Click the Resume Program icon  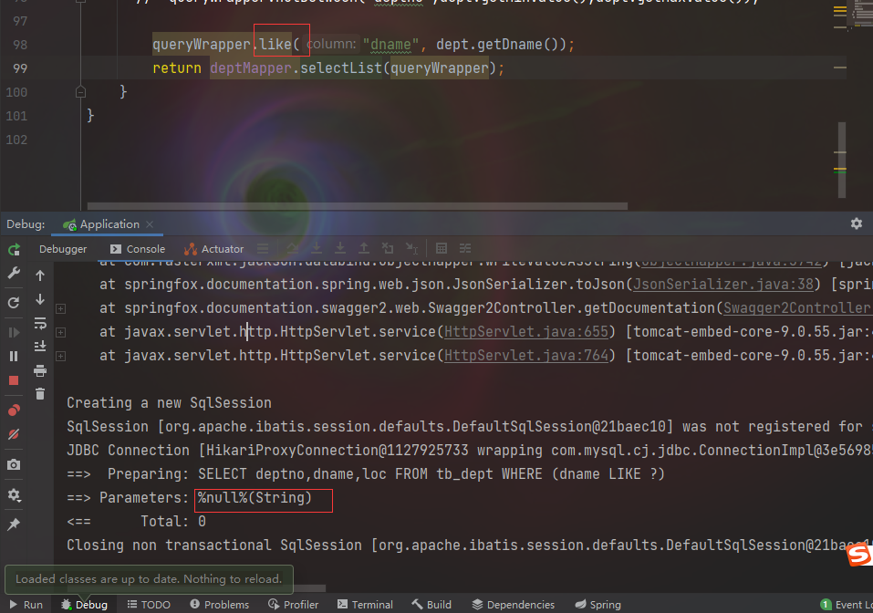[x=14, y=332]
